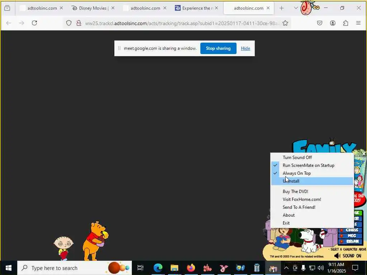
Task: Click the blue-and-yellow character taskbar icon
Action: click(x=240, y=268)
